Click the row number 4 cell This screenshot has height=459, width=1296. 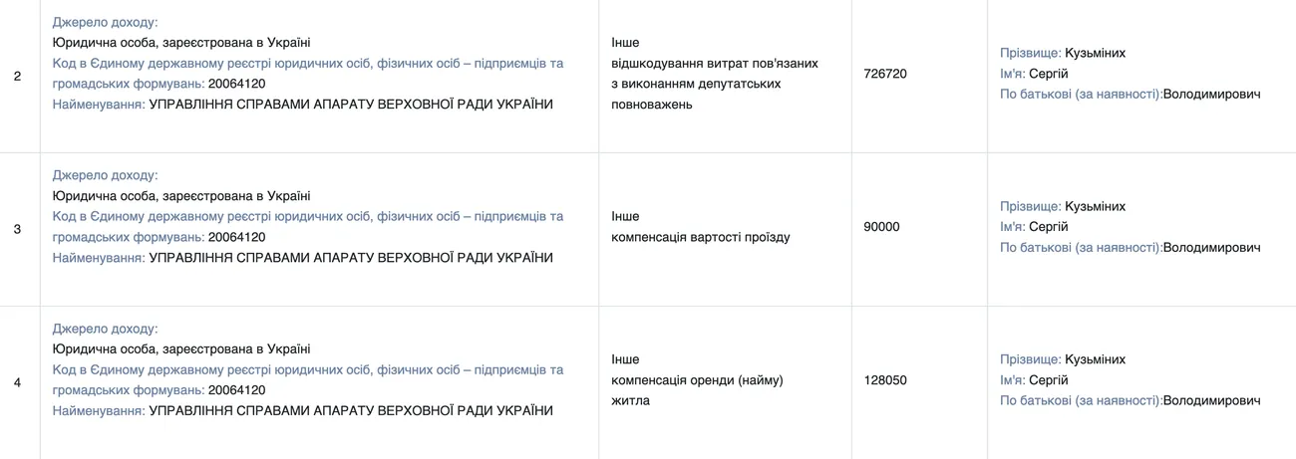18,381
